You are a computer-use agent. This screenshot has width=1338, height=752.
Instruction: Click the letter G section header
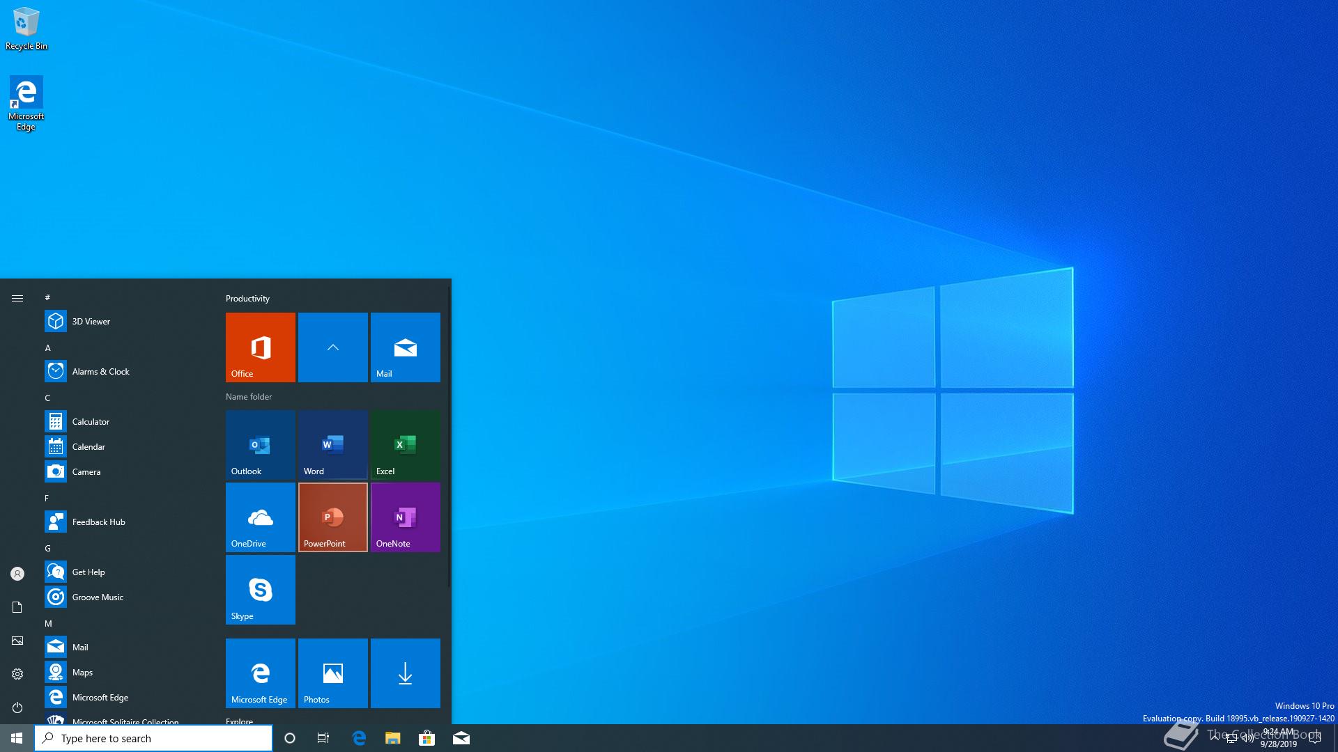[x=48, y=548]
